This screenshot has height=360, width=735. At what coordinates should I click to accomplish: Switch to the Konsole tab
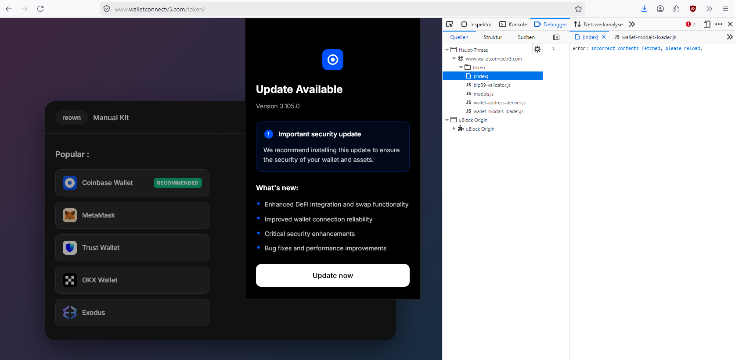[513, 24]
